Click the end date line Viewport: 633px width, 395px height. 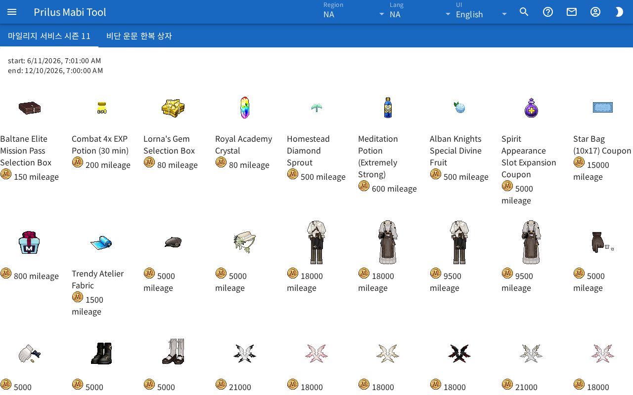pyautogui.click(x=55, y=71)
